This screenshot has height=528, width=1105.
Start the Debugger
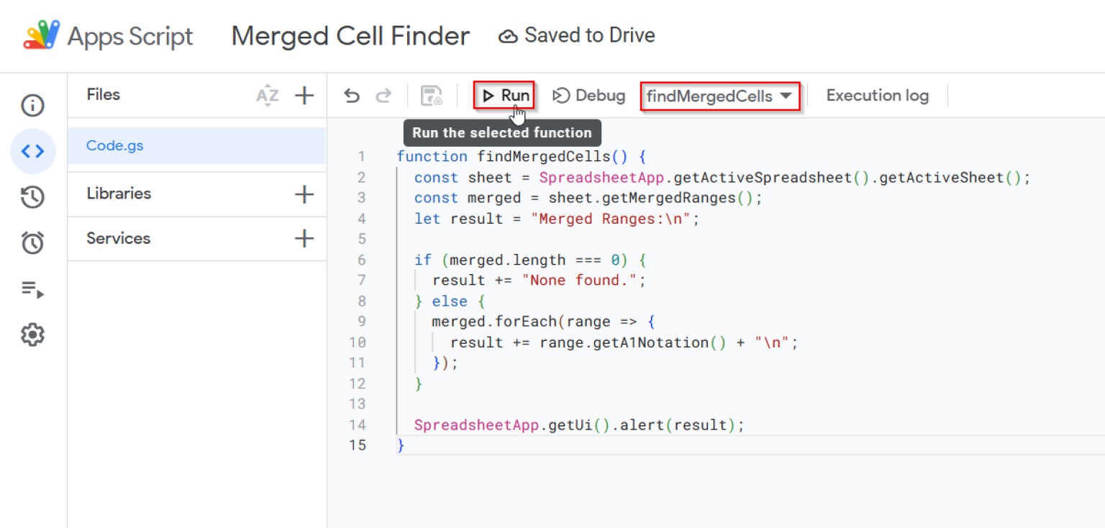pyautogui.click(x=588, y=95)
